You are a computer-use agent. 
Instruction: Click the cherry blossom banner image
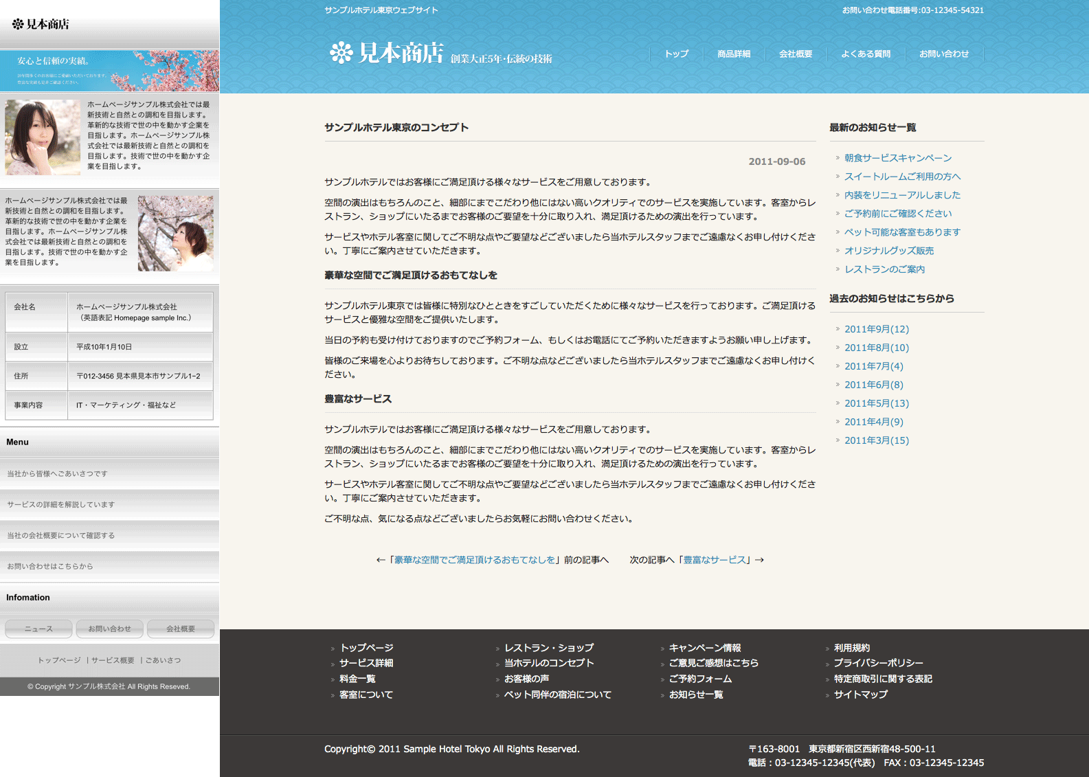coord(109,71)
